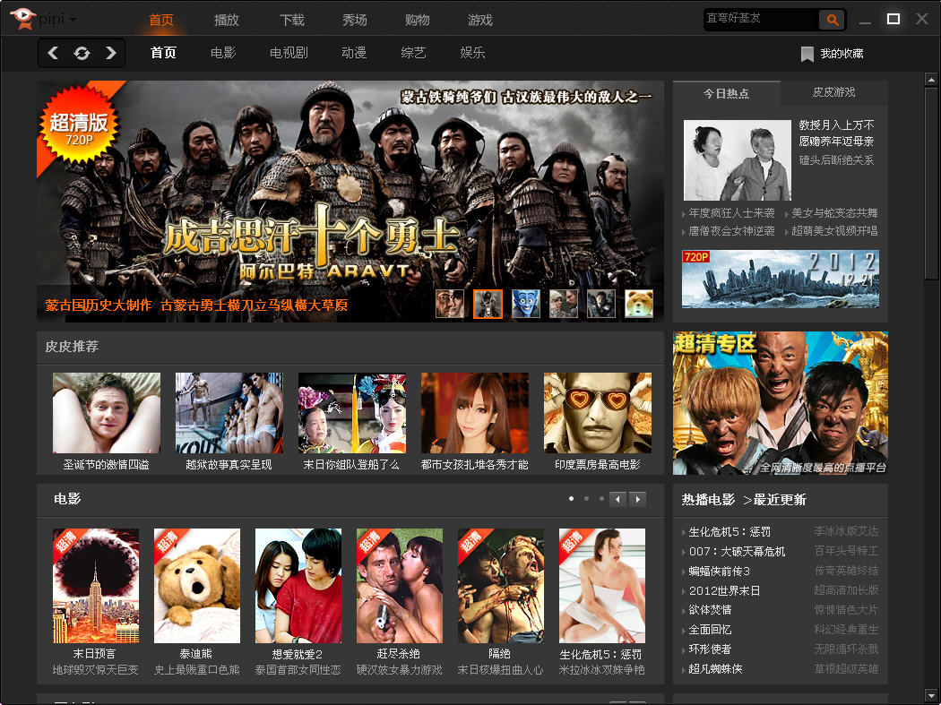
Task: Open the 泰迪熊 movie poster
Action: tap(196, 585)
